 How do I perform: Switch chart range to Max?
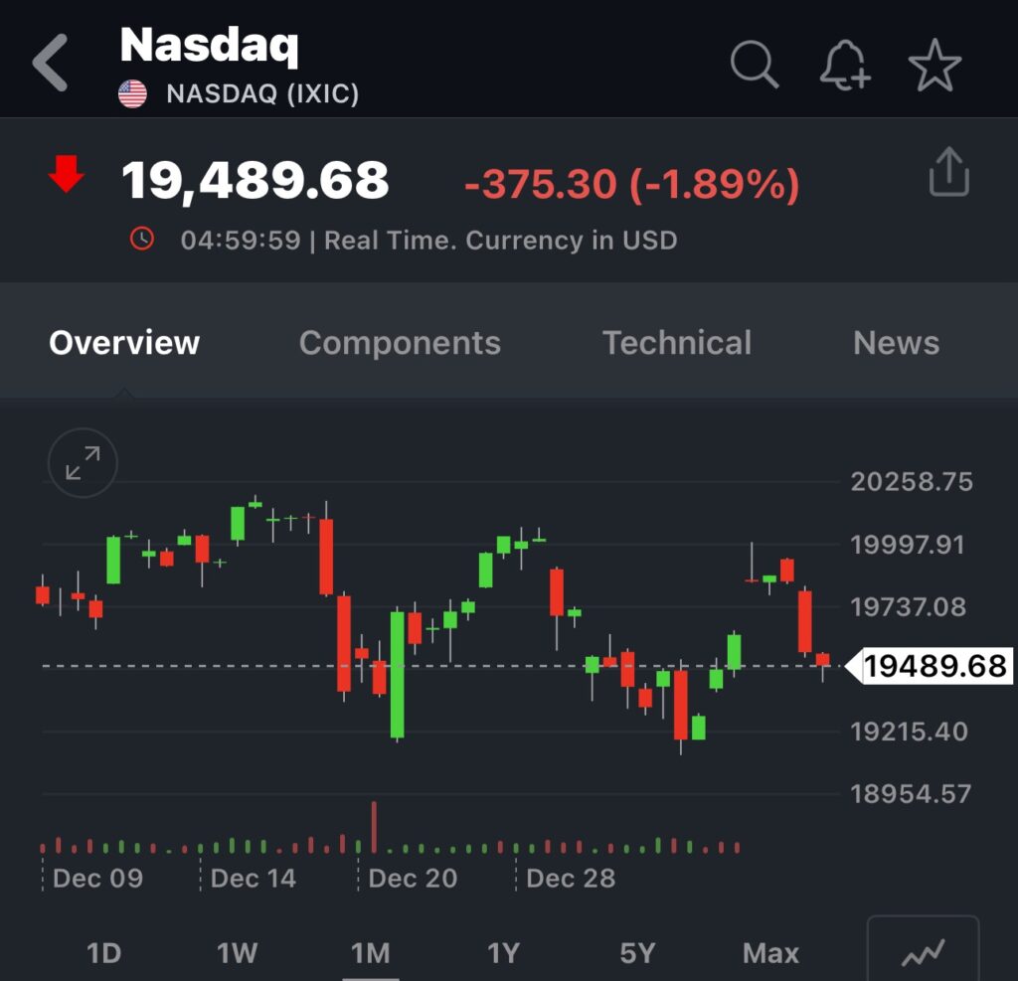click(x=770, y=953)
